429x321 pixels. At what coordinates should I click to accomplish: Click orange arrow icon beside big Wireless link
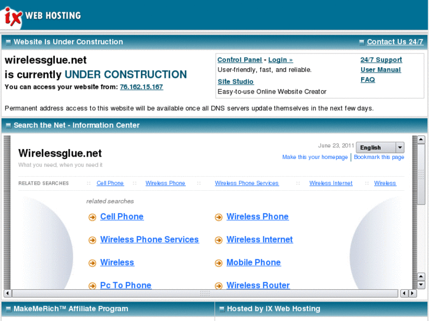[92, 263]
